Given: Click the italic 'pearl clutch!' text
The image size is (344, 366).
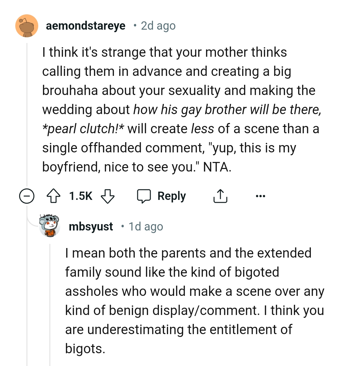Looking at the screenshot, I should point(83,129).
